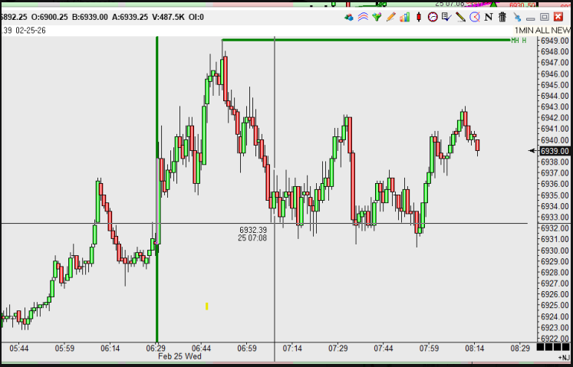Open the bar chart indicators icon
This screenshot has width=573, height=367.
coord(404,17)
